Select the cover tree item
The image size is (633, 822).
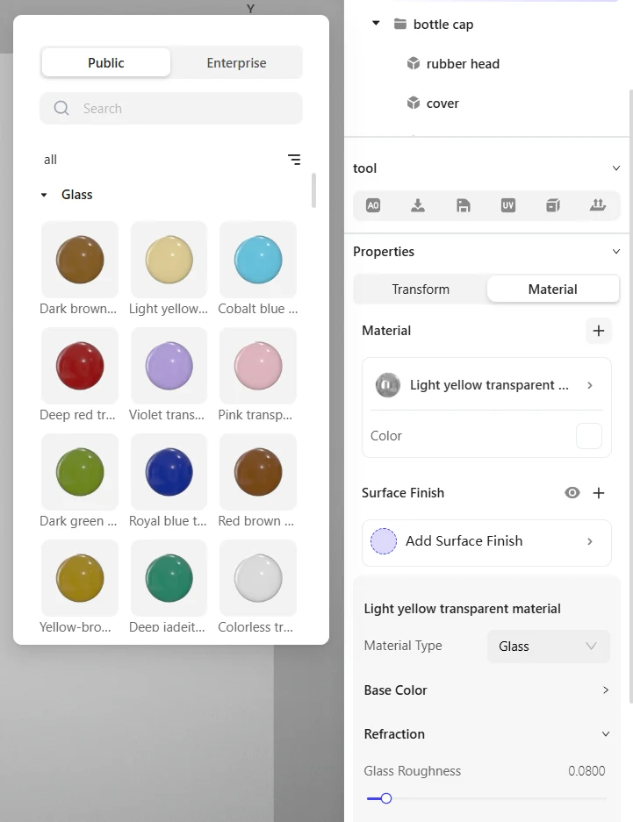click(x=433, y=104)
